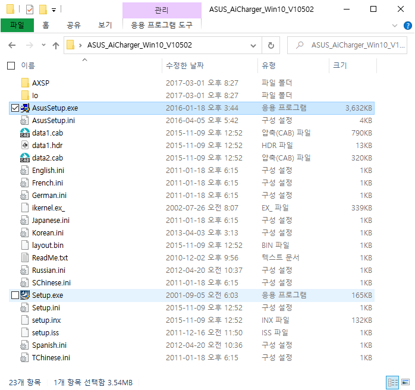Open the 공유 ribbon tab
Image resolution: width=415 pixels, height=390 pixels.
74,25
